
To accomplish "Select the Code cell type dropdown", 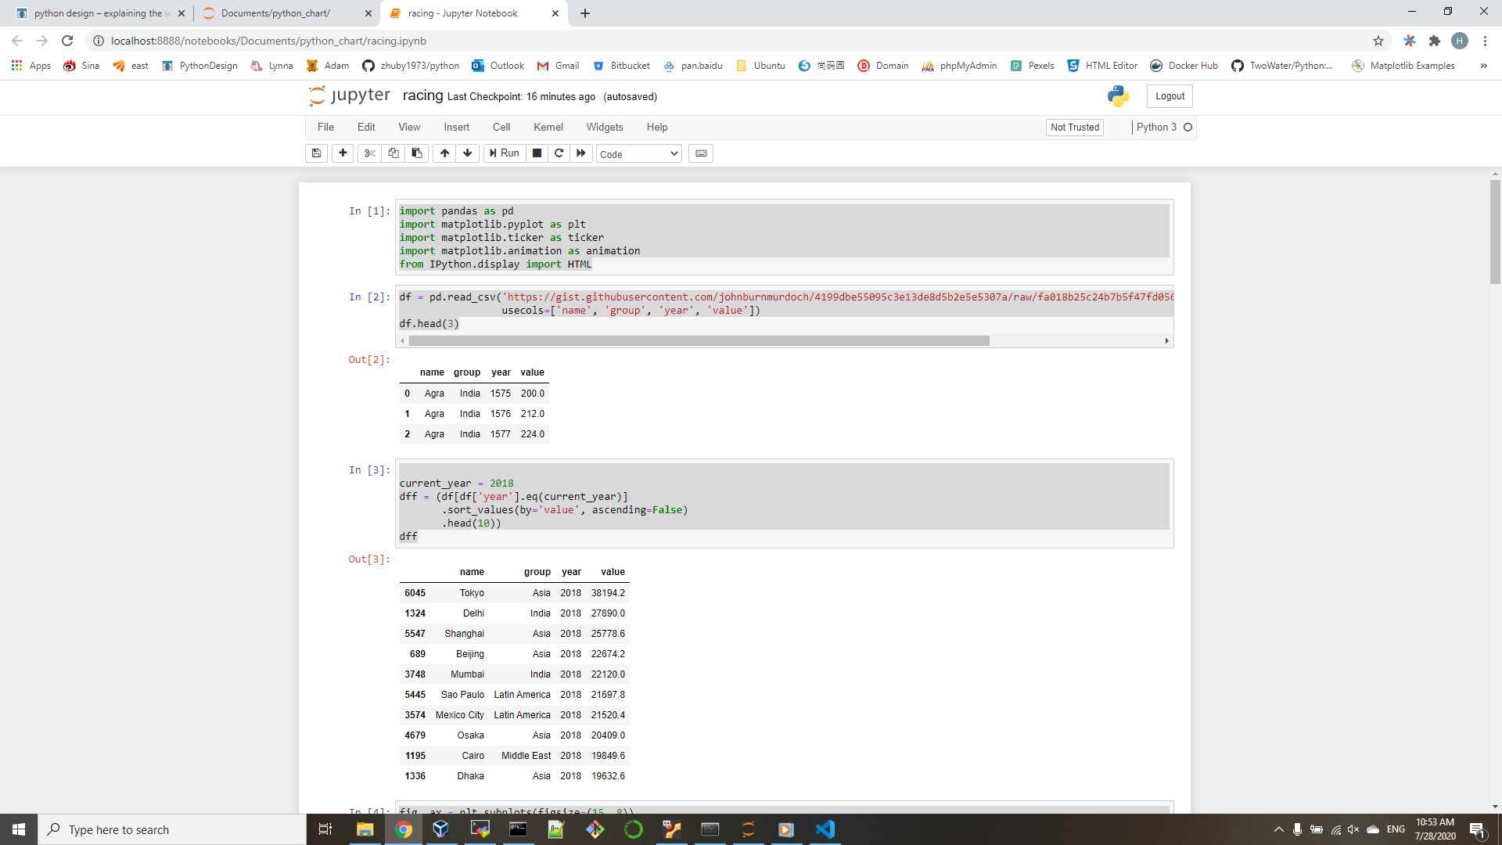I will coord(637,153).
